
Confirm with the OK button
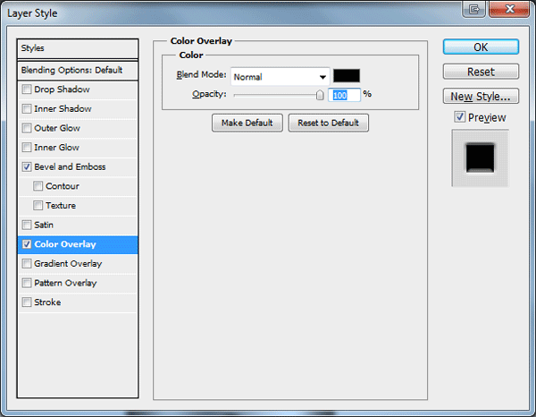tap(481, 47)
